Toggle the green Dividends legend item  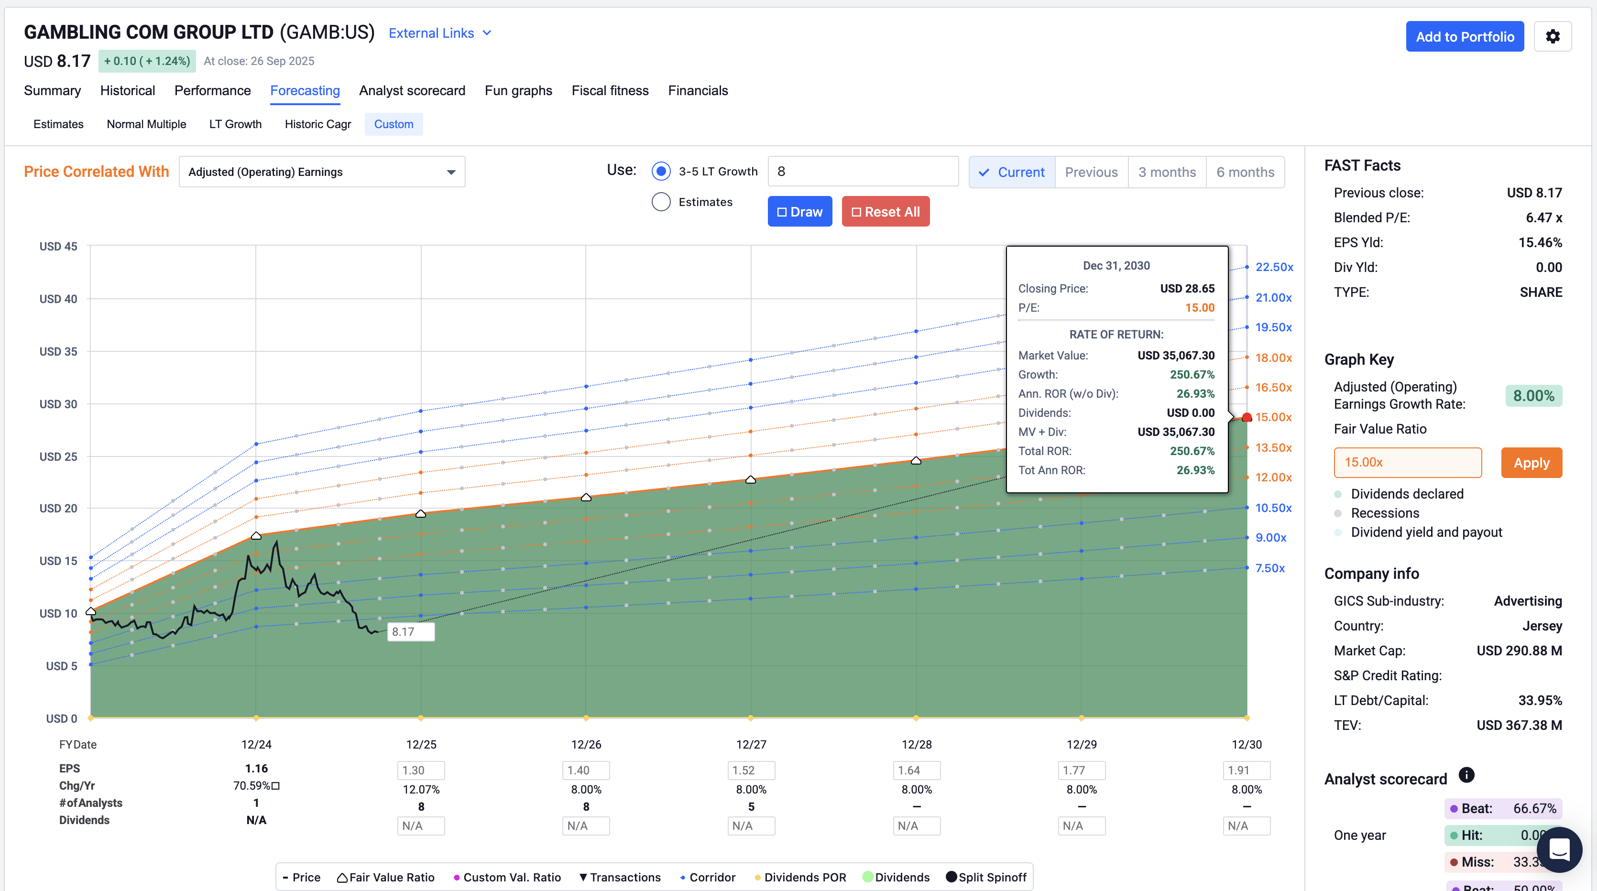(896, 877)
